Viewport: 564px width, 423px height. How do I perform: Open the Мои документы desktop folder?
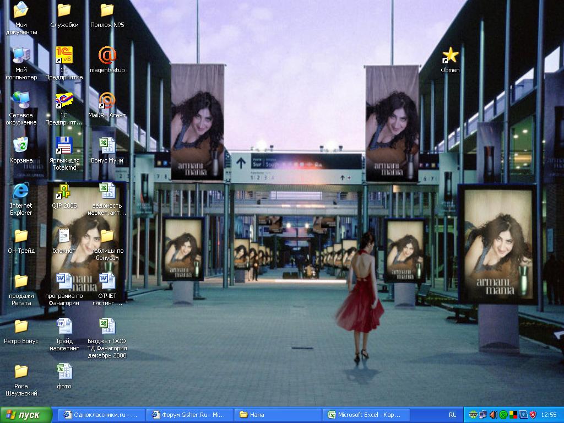coord(21,10)
